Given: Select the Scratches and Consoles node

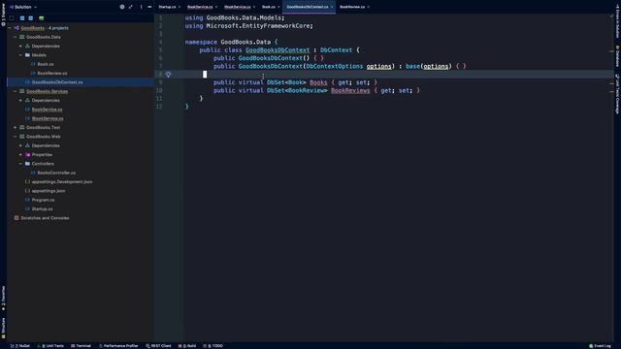Looking at the screenshot, I should (45, 218).
